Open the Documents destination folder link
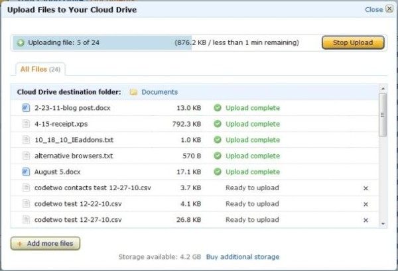Viewport: 398px width, 271px height. (x=159, y=92)
